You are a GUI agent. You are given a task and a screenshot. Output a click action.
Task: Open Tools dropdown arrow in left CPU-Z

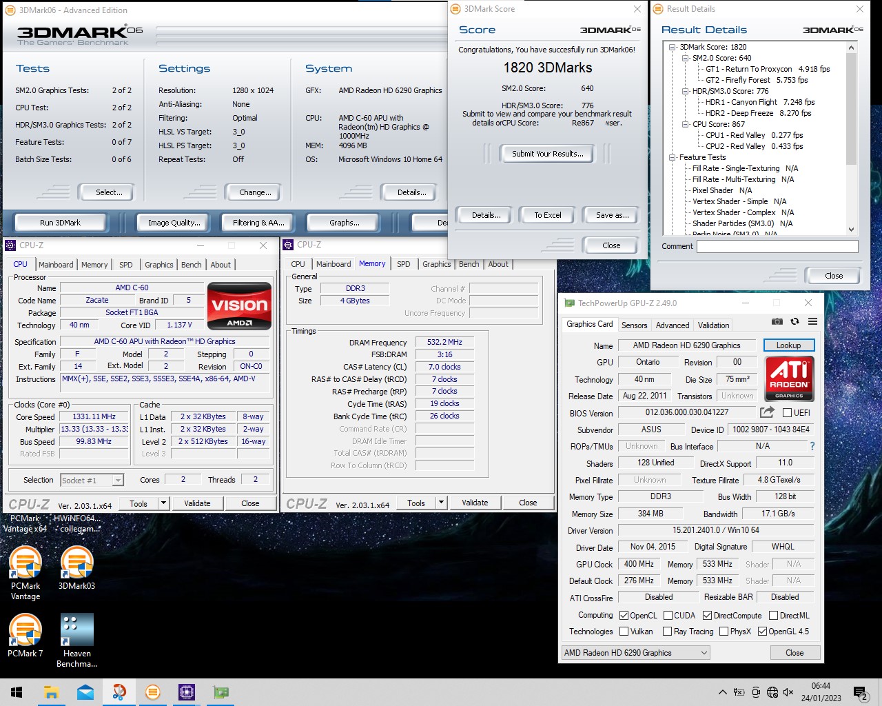[164, 503]
